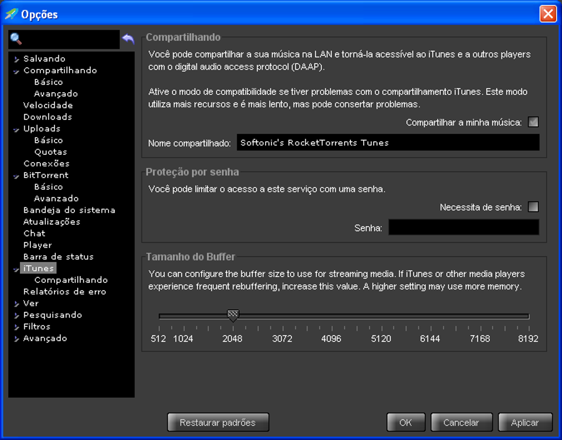Collapse the Compartilhando tree node
Image resolution: width=562 pixels, height=440 pixels.
(16, 71)
